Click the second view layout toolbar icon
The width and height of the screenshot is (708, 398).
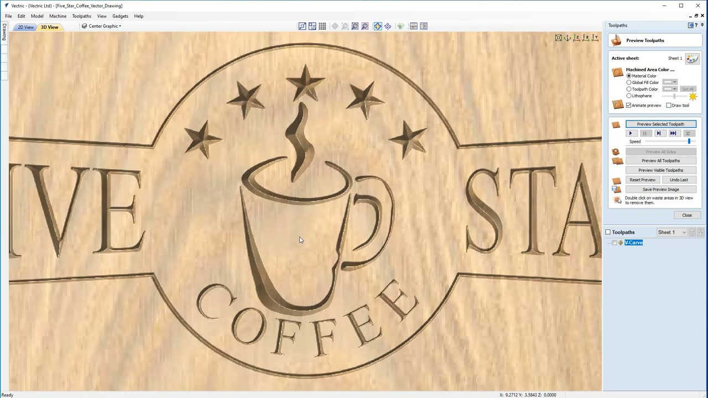tap(313, 26)
